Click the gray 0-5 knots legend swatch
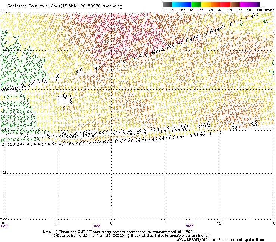This screenshot has height=242, width=276. click(x=167, y=4)
